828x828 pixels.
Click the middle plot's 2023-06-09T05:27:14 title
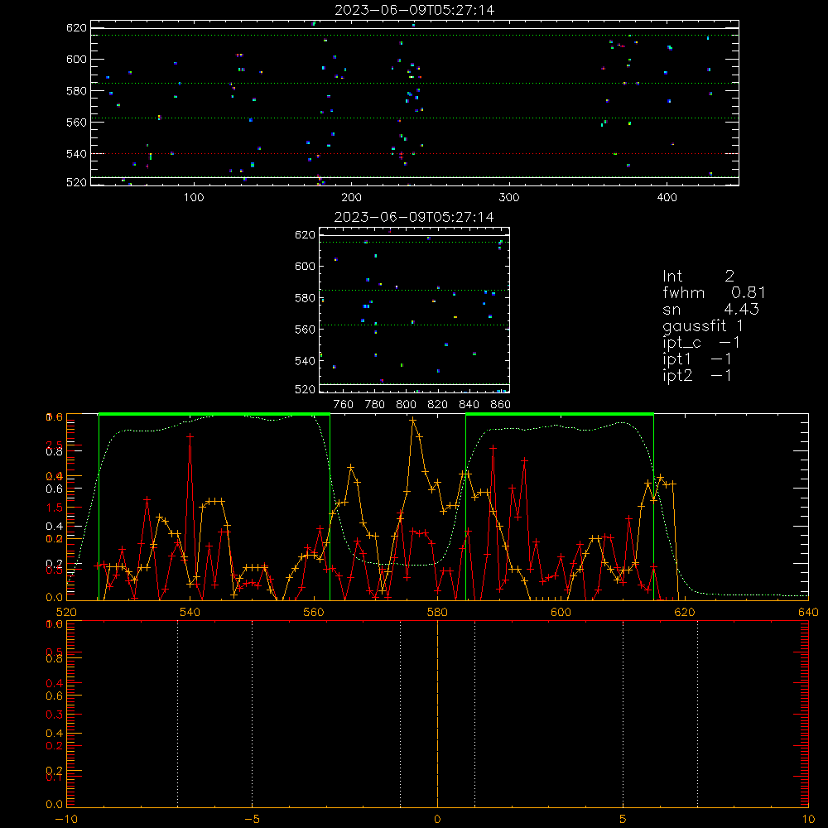[414, 217]
